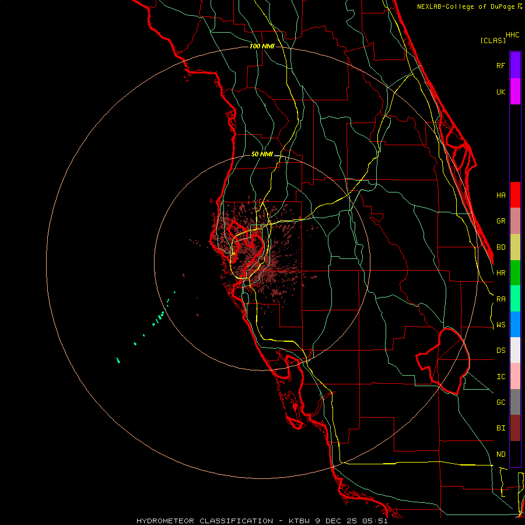This screenshot has height=525, width=525.
Task: Click the HHC product code label
Action: 512,35
